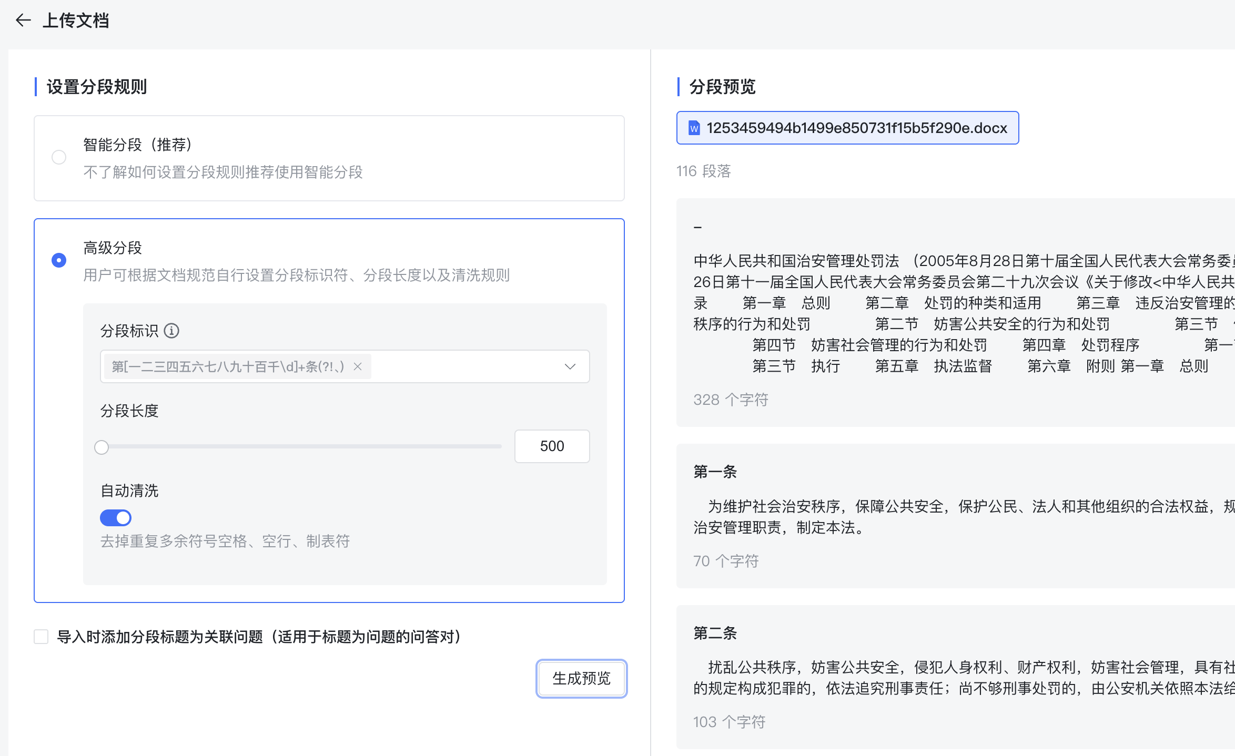The height and width of the screenshot is (756, 1235).
Task: Click the 去掉重复多余符号空格、空行、制表符 description
Action: click(225, 541)
